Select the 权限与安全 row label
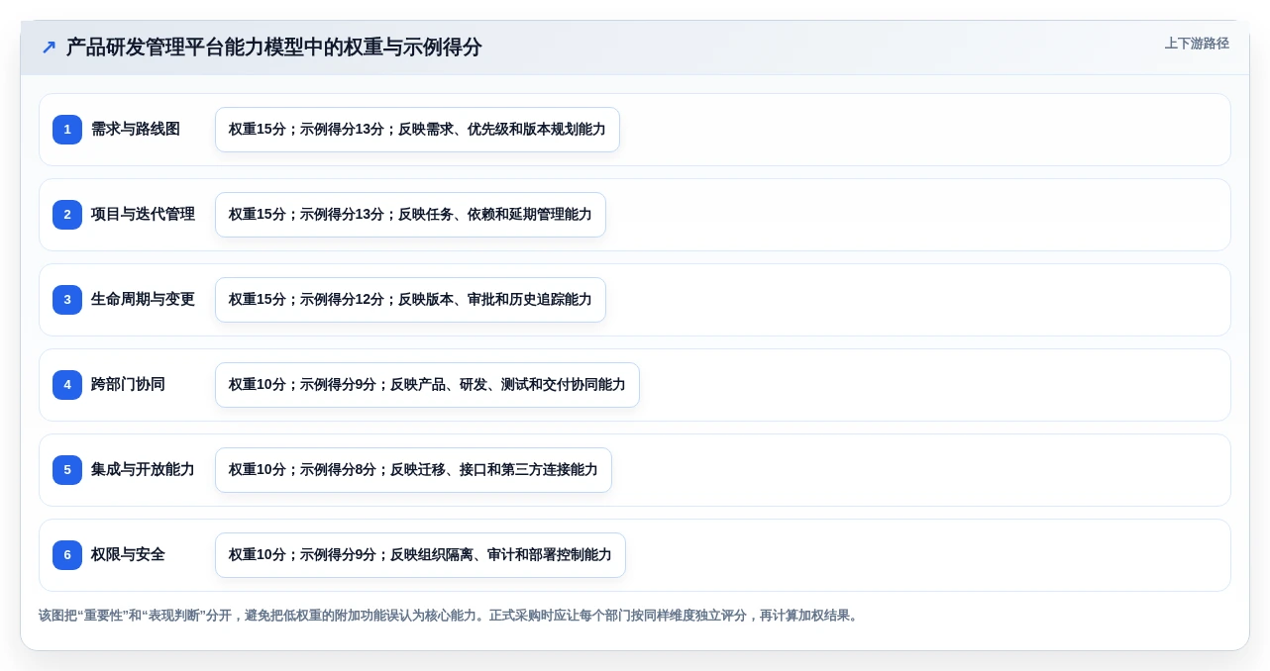Viewport: 1270px width, 671px height. click(128, 555)
